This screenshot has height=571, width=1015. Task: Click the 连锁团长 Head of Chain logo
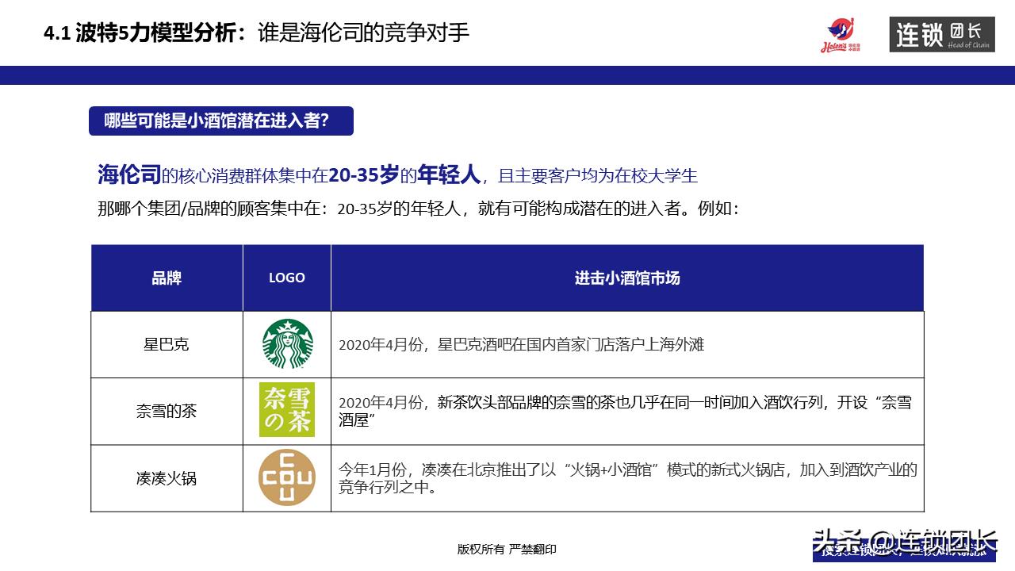[x=941, y=34]
